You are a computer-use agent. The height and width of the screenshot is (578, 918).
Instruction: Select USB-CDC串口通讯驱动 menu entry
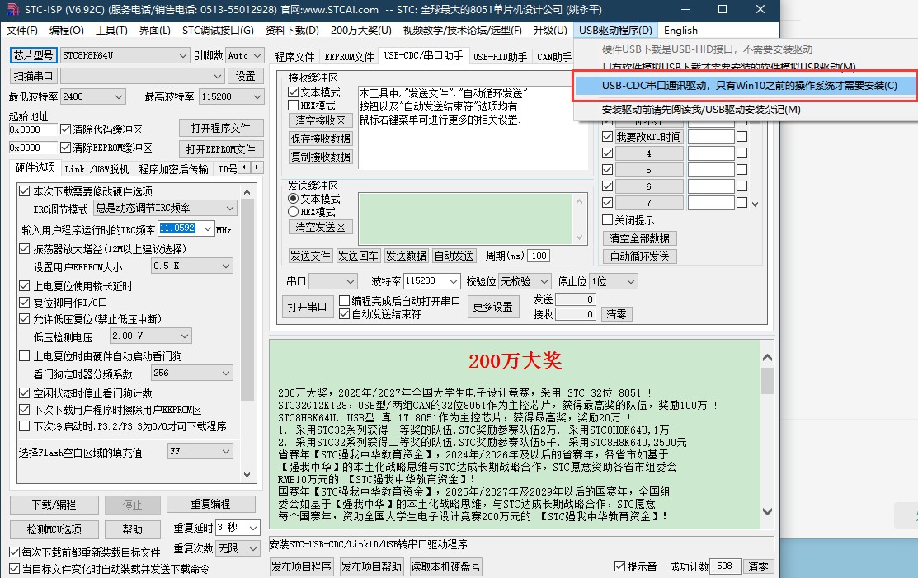(x=748, y=86)
